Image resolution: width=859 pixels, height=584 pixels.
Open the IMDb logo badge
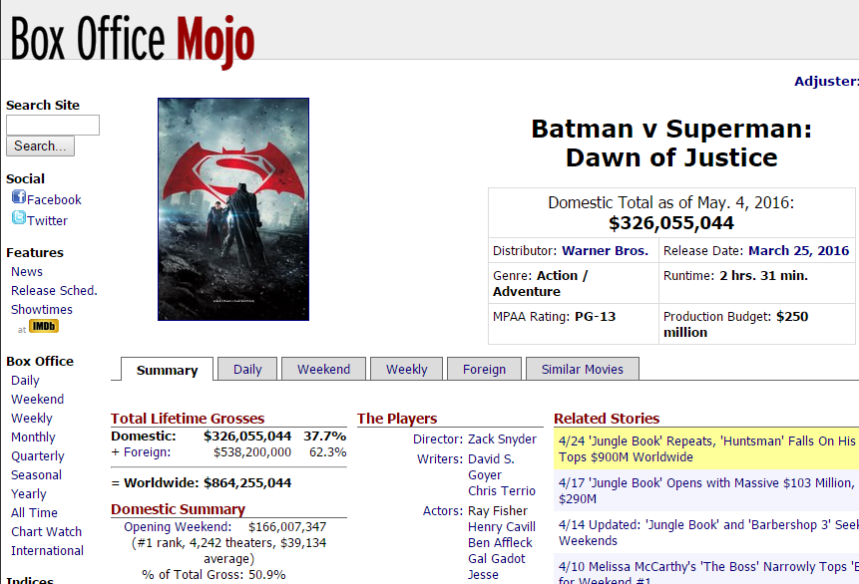point(44,326)
